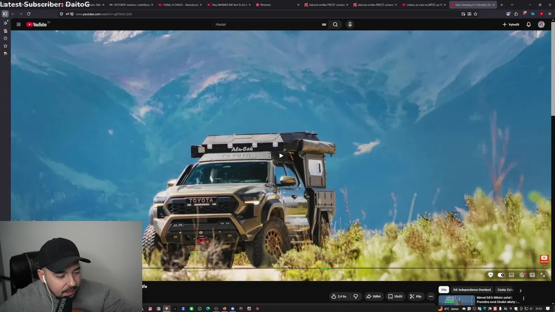The width and height of the screenshot is (555, 312).
Task: Select the Od: Independence Overland chip
Action: click(x=472, y=290)
